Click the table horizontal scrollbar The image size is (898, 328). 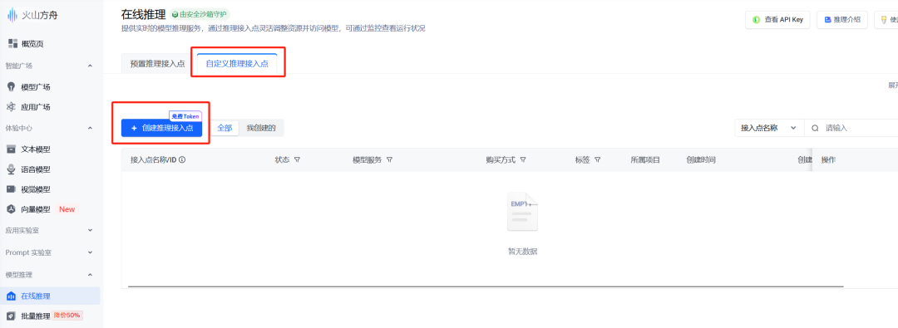point(486,286)
